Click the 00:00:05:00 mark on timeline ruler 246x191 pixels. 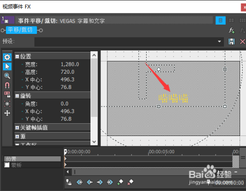[x=161, y=152]
